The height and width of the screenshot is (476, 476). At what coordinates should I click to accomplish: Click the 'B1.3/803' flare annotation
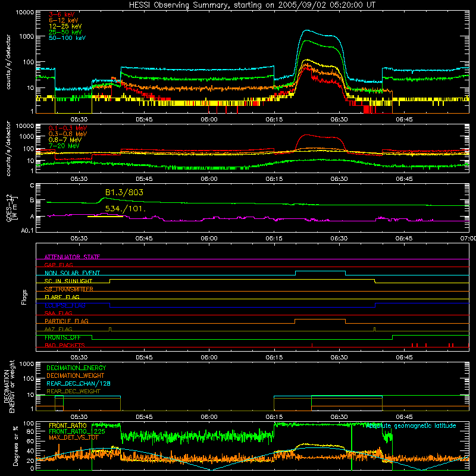124,192
